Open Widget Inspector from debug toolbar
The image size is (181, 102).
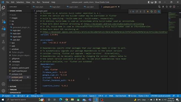pyautogui.click(x=159, y=11)
